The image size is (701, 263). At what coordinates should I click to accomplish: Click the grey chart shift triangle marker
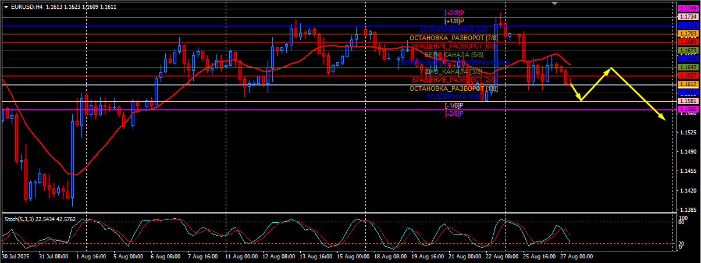pos(554,3)
